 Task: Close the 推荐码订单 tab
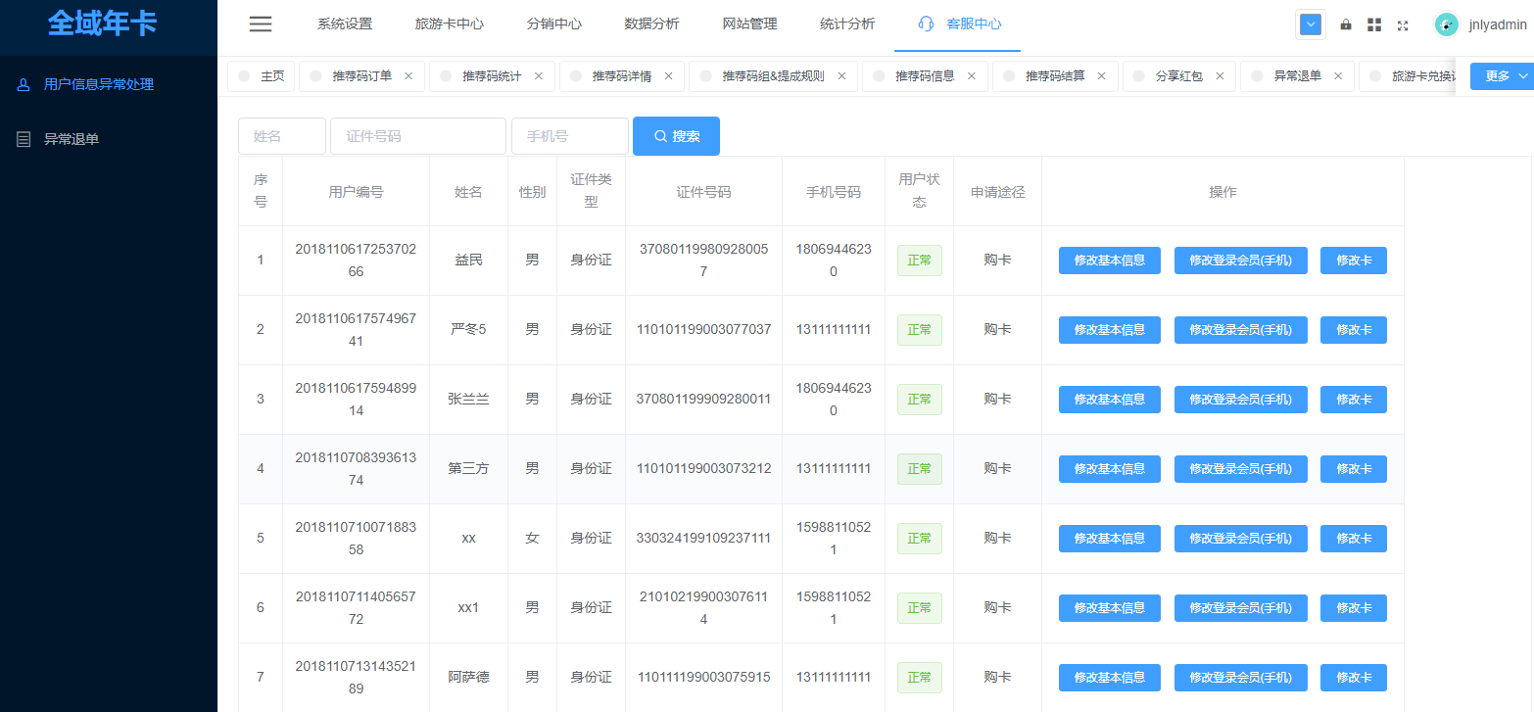pyautogui.click(x=408, y=76)
